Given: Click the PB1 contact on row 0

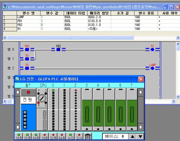Looking at the screenshot, I should 27,49.
